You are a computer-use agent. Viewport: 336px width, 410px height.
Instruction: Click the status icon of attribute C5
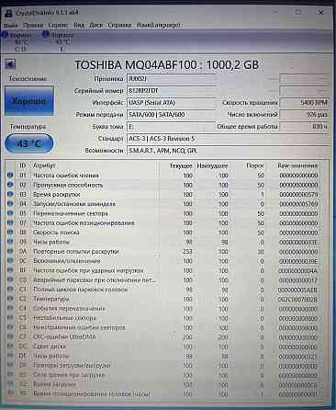(10, 317)
